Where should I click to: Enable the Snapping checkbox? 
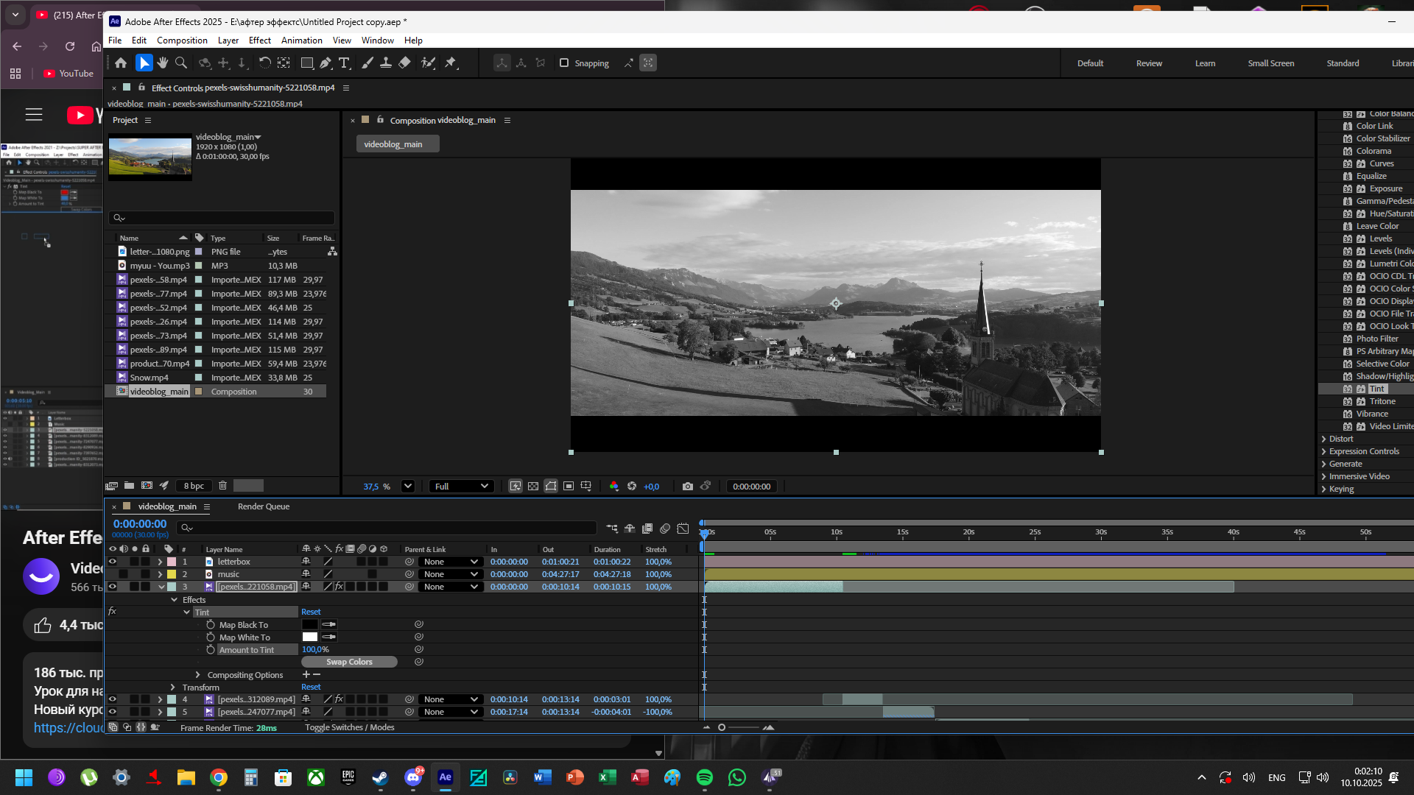point(564,63)
